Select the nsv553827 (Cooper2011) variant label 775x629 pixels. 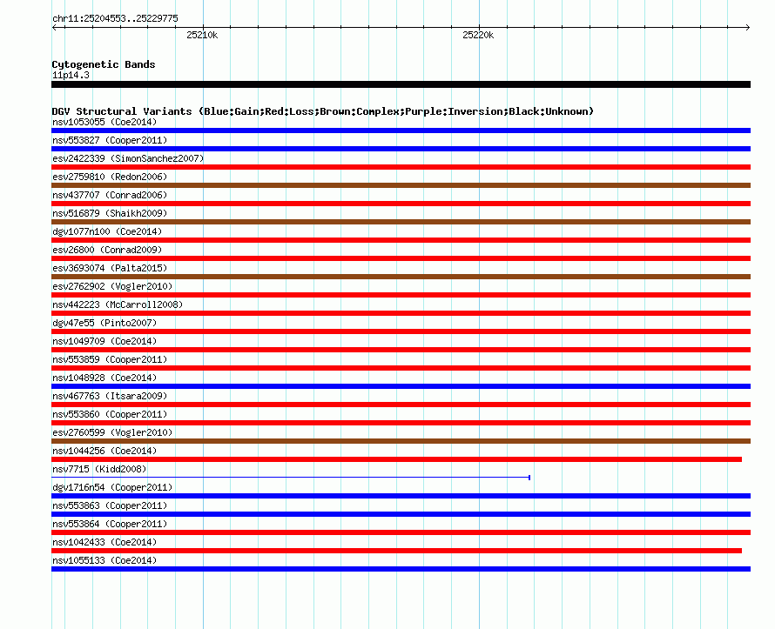[x=110, y=140]
